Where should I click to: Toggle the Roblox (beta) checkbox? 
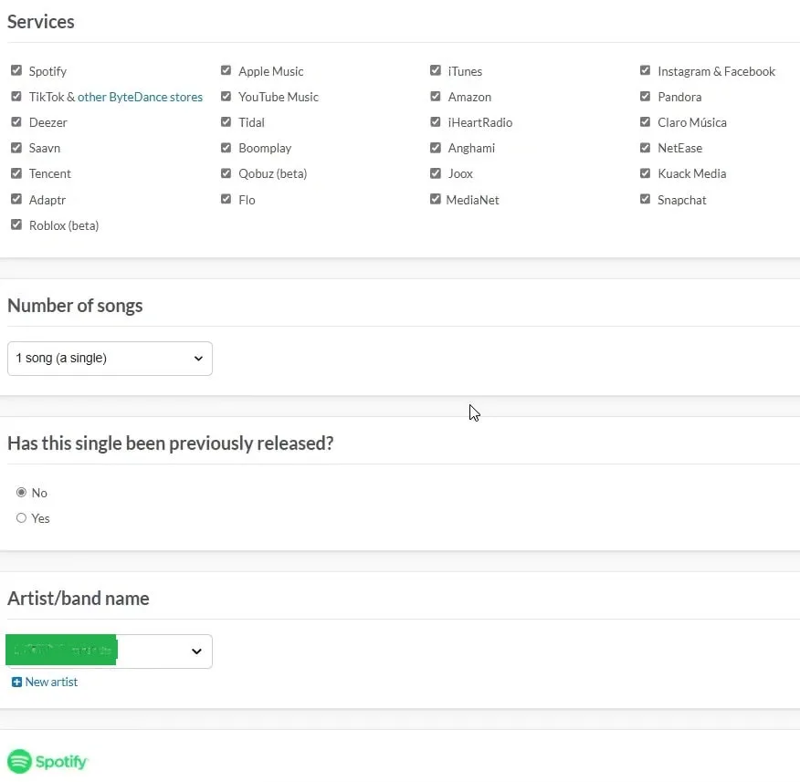(16, 224)
